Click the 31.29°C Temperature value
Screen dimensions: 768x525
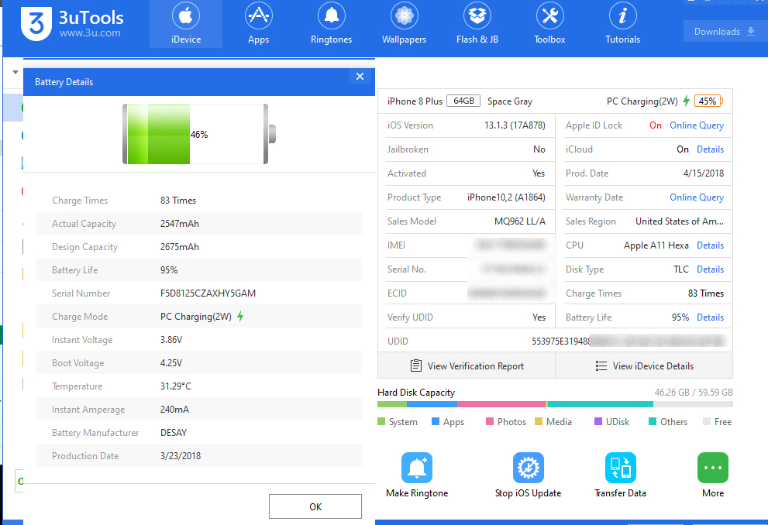tap(175, 386)
